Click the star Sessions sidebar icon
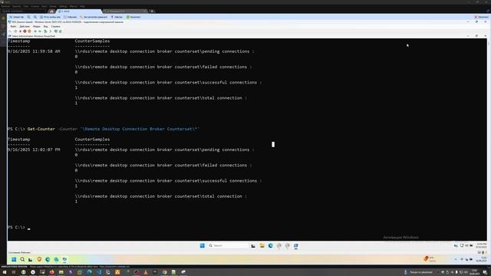491x276 pixels. pyautogui.click(x=3, y=18)
